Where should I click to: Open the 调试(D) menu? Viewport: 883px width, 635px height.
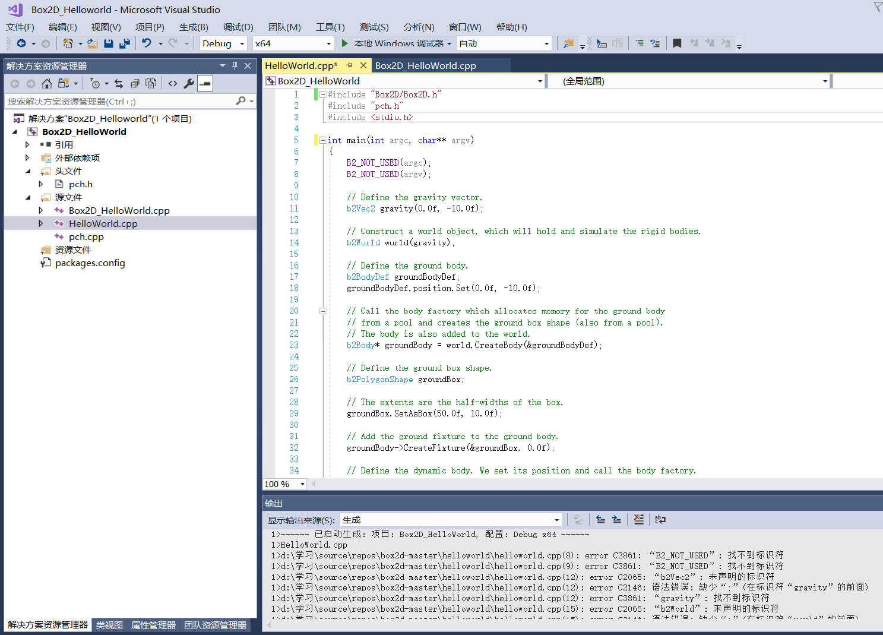[238, 27]
